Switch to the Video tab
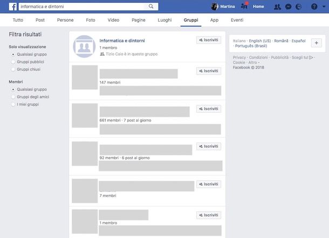Image resolution: width=329 pixels, height=238 pixels. tap(113, 20)
